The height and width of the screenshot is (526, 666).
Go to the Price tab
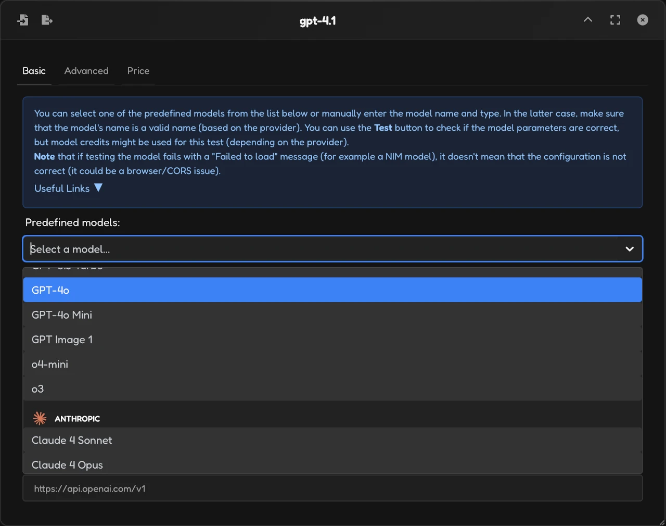pyautogui.click(x=138, y=71)
